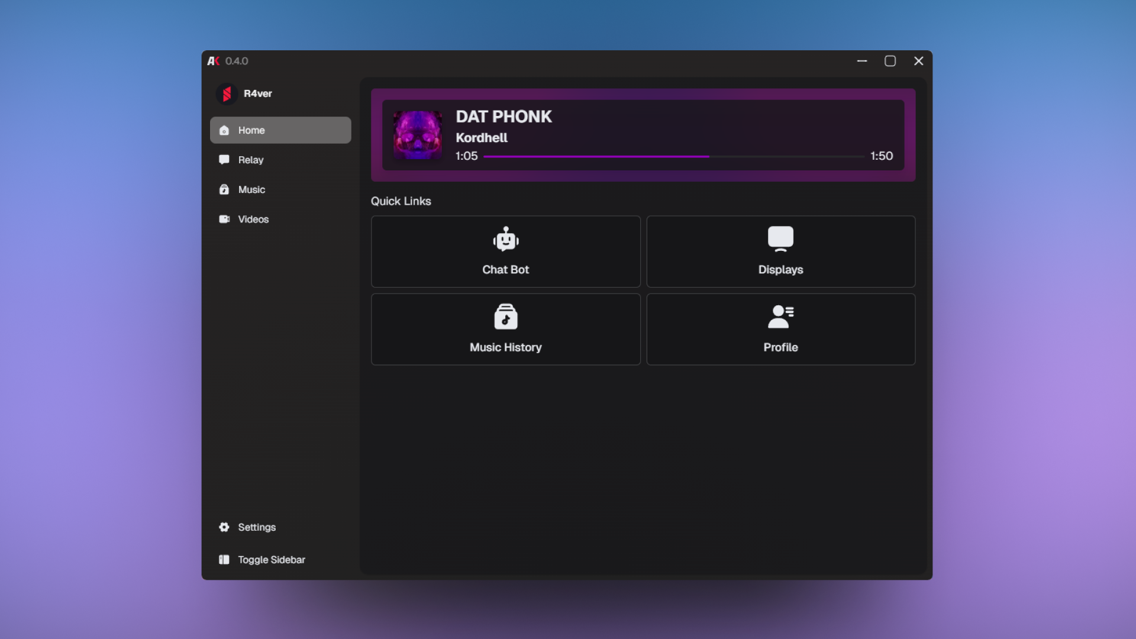
Task: Click the Profile quick link card
Action: [780, 329]
